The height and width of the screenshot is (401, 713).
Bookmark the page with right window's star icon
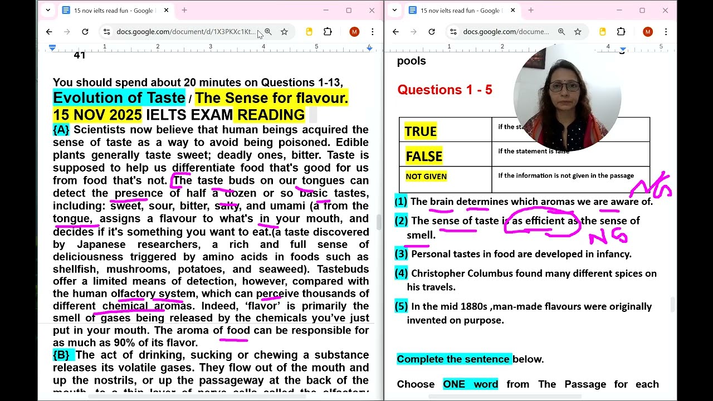(578, 32)
